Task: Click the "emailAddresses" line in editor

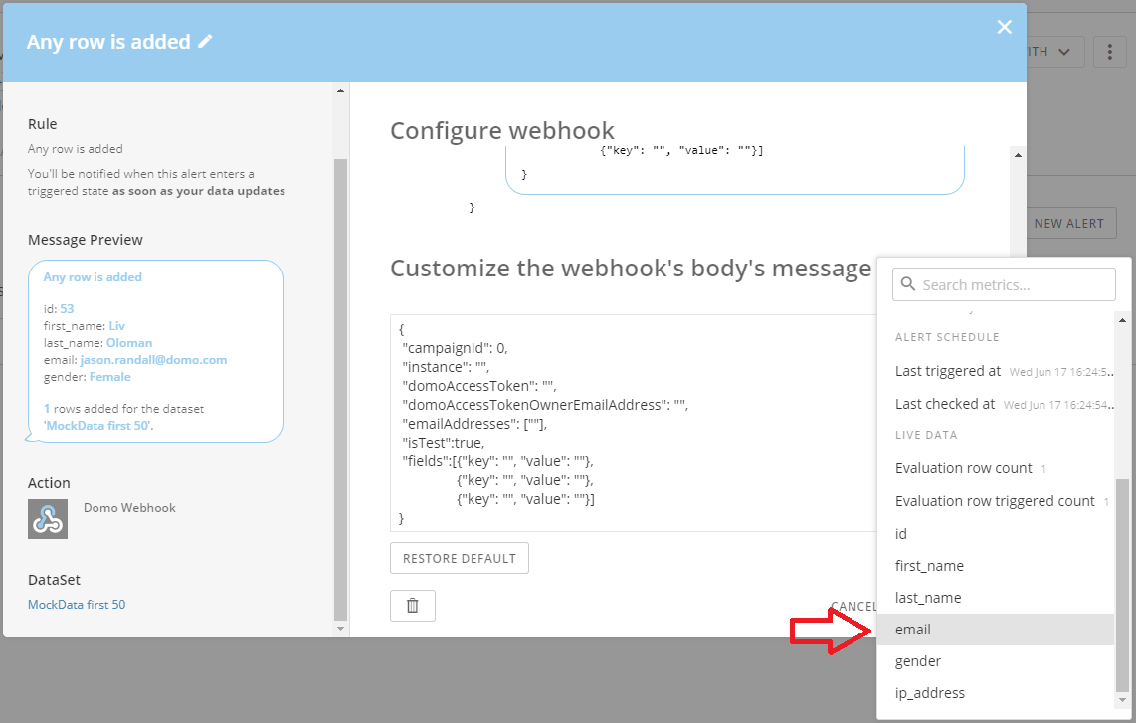Action: [x=474, y=424]
